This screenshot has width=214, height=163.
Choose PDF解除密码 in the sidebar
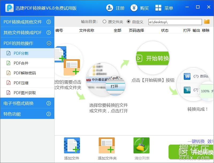click(x=27, y=73)
